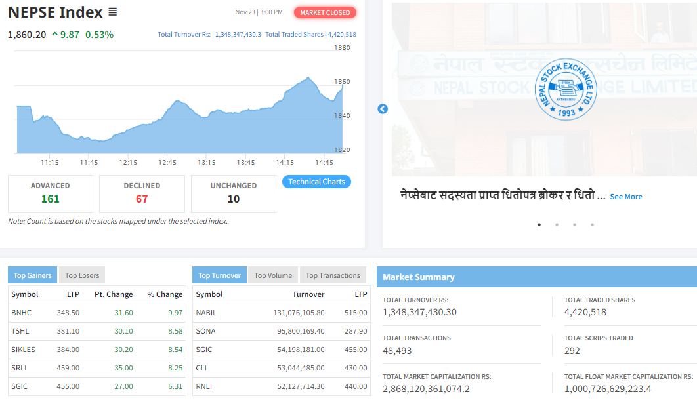Click the total scrips traded value 292
Viewport: 697px width, 400px height.
pos(572,351)
